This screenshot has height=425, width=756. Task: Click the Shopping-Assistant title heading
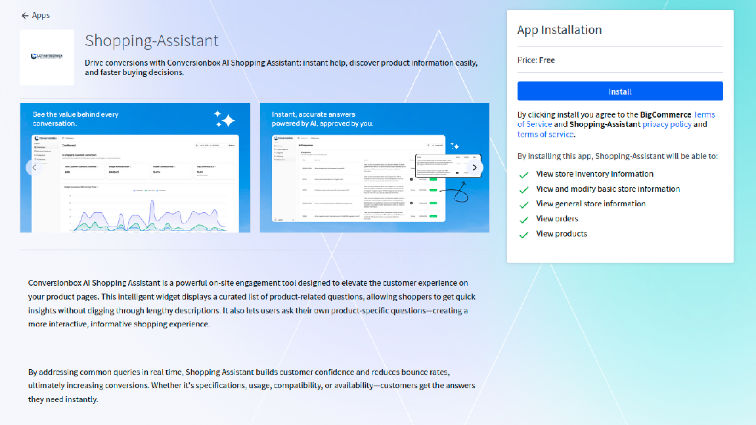click(x=151, y=41)
